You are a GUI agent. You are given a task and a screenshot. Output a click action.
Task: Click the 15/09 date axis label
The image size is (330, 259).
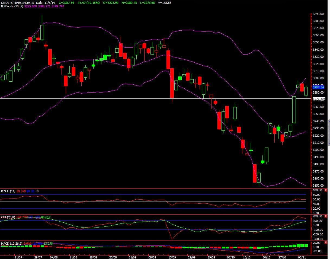172,257
